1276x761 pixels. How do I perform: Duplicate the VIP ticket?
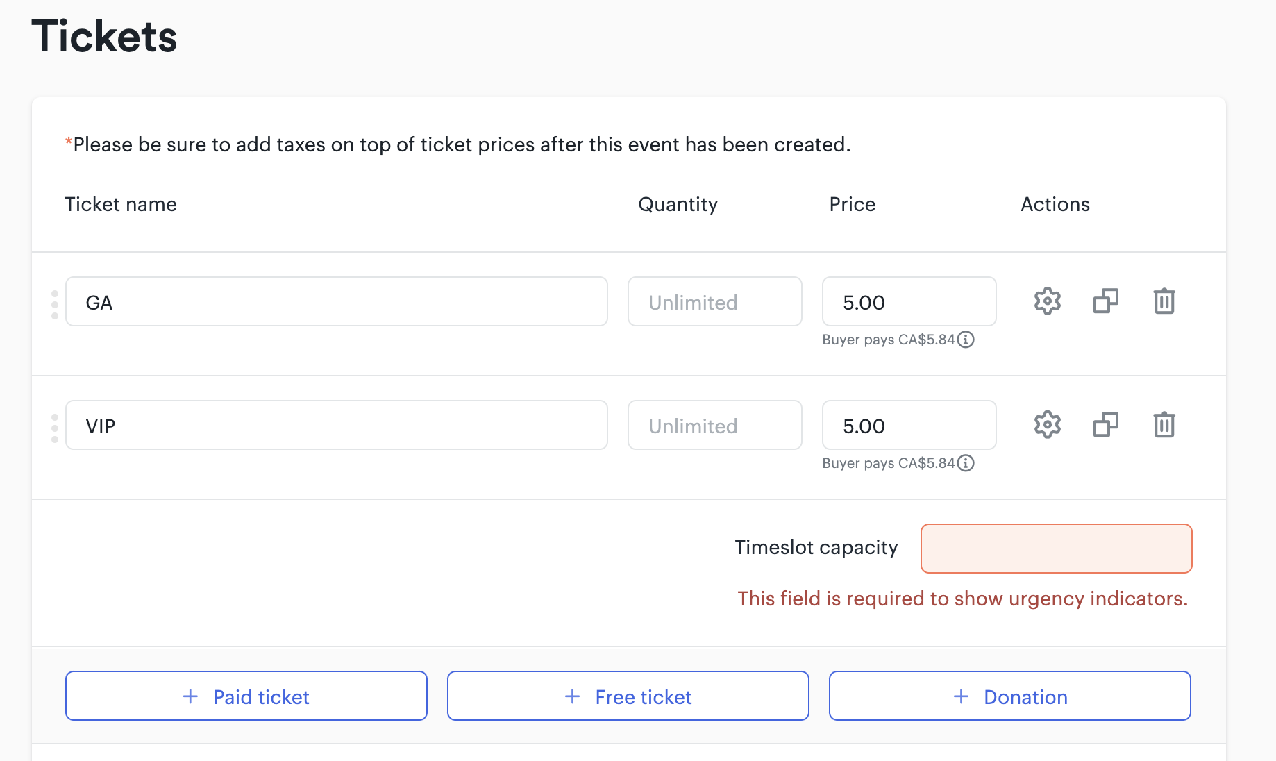1105,425
